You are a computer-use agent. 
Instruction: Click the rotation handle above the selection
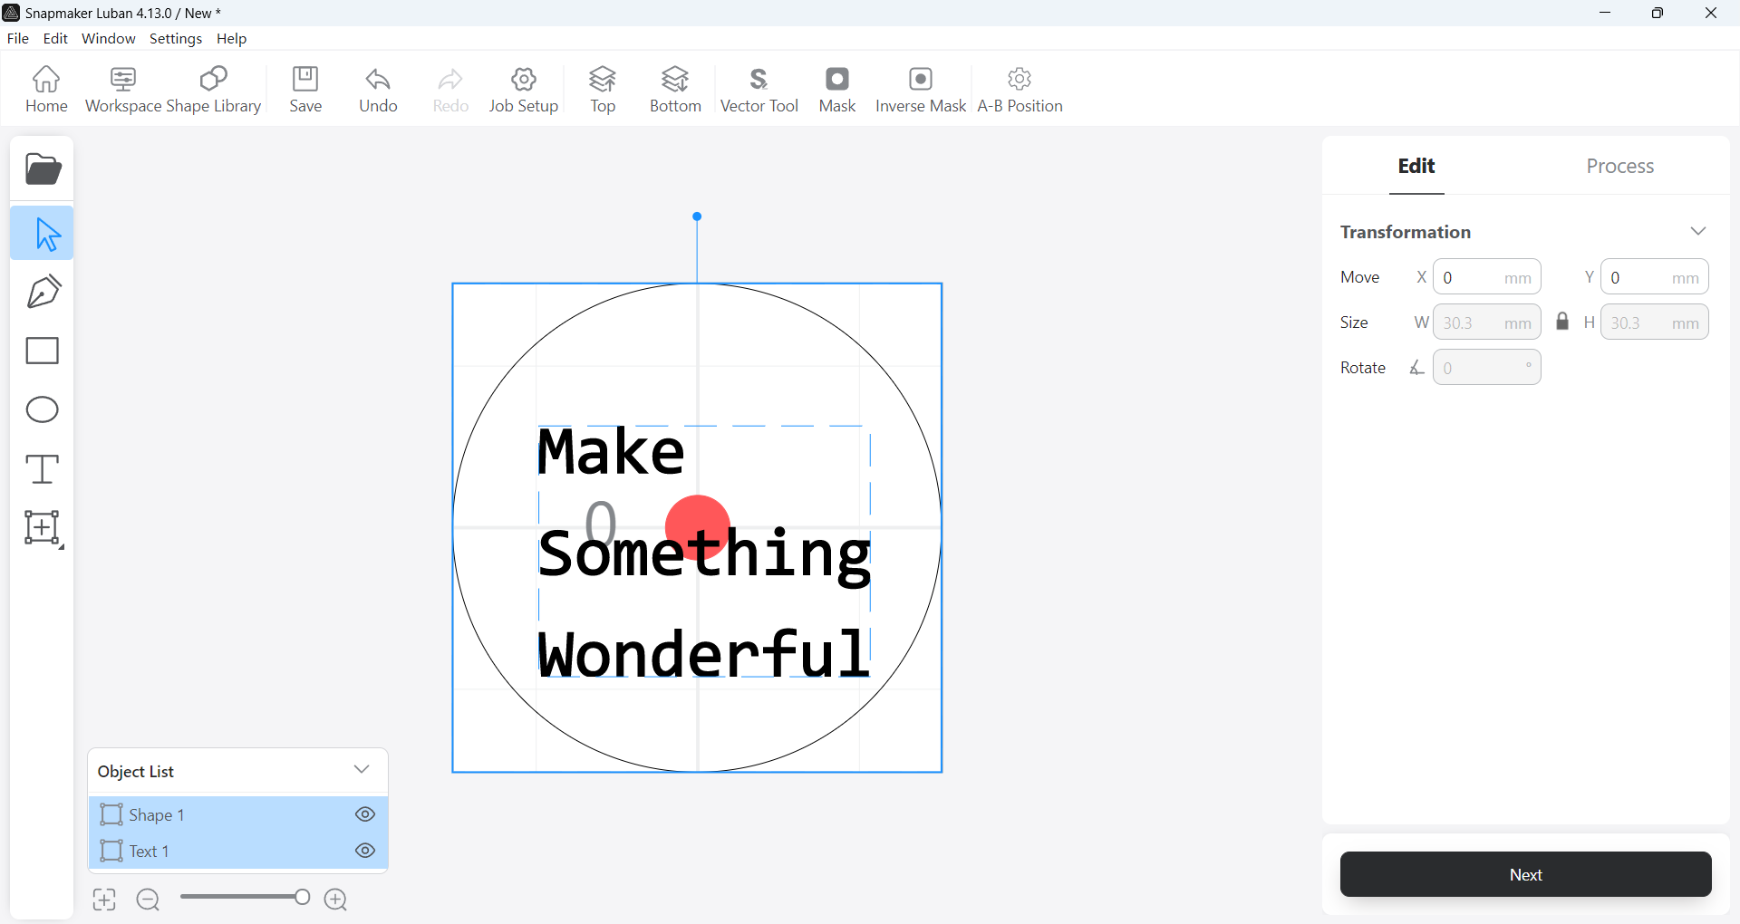click(697, 217)
